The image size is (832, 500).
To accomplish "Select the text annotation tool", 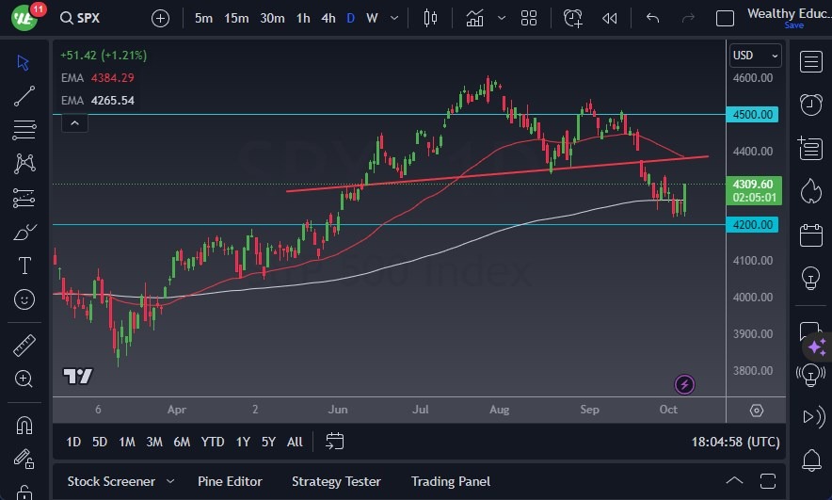I will [24, 266].
